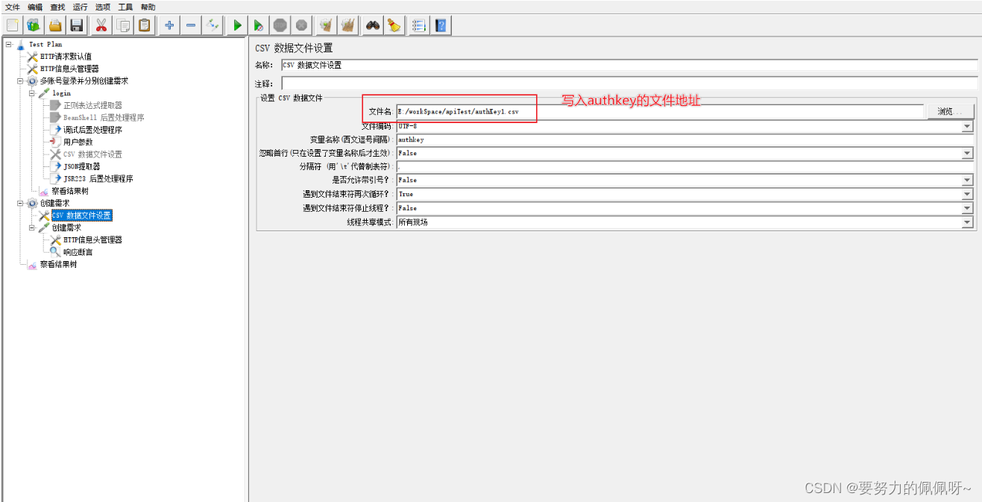This screenshot has width=982, height=502.
Task: Collapse the 创建需求 sampler node
Action: [x=32, y=228]
